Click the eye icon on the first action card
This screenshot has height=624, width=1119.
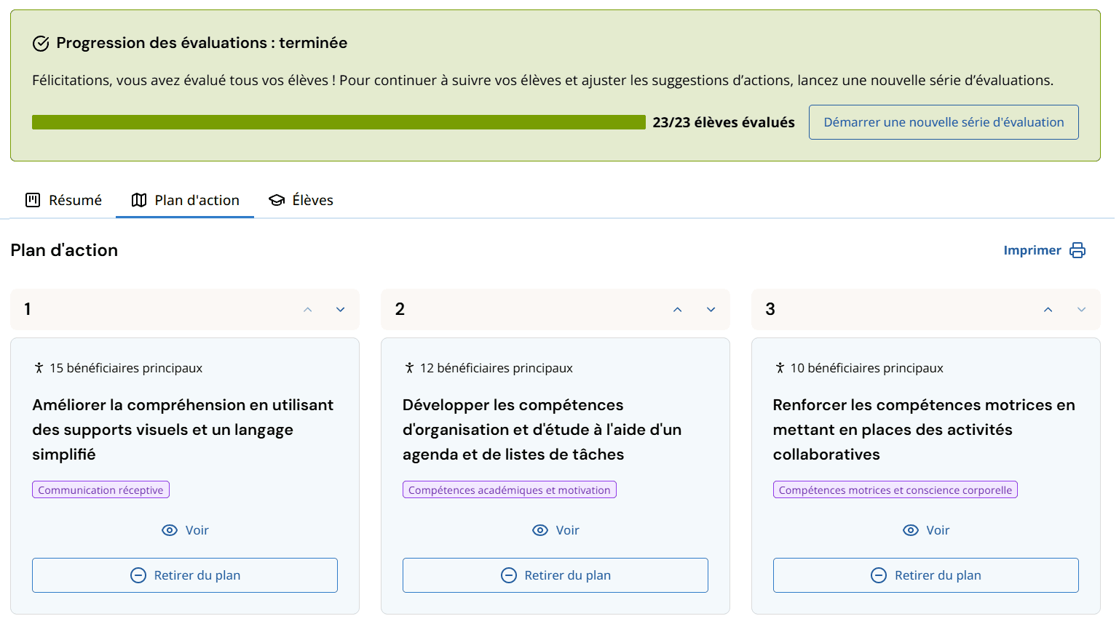pyautogui.click(x=170, y=530)
